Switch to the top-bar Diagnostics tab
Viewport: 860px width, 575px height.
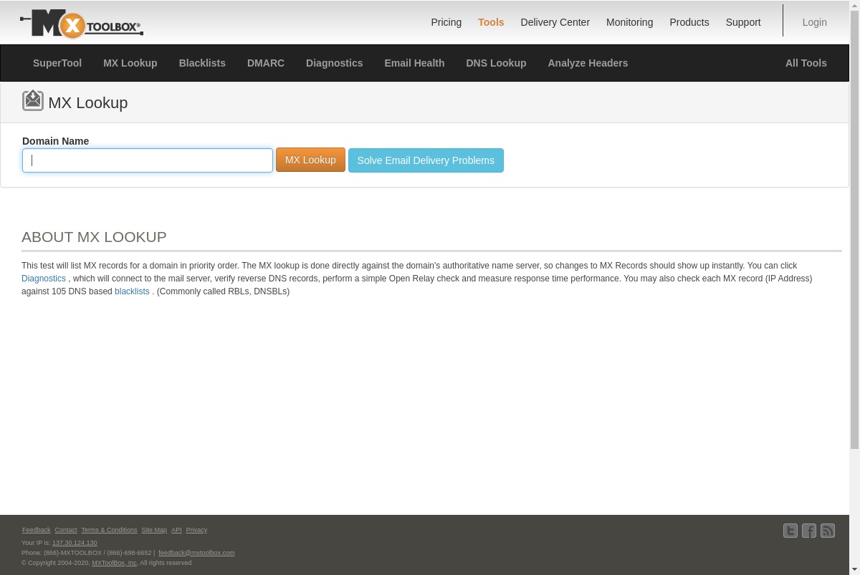coord(334,63)
